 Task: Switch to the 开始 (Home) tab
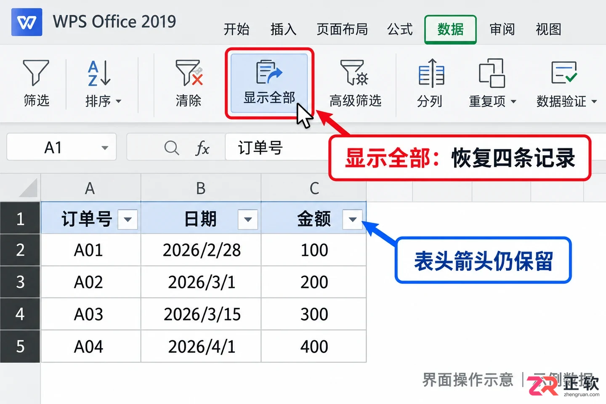[237, 29]
